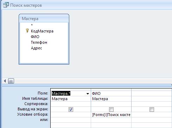The image size is (172, 128).
Task: Click the Имя таблицы: row label
Action: point(35,98)
